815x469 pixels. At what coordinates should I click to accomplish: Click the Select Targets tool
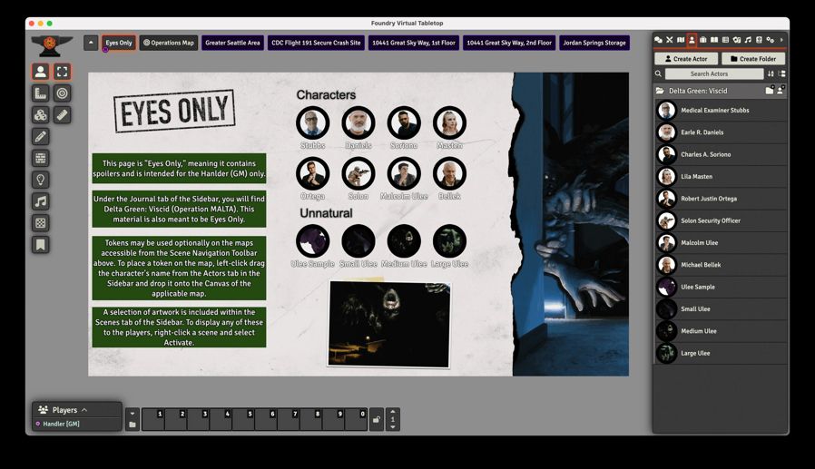coord(62,93)
